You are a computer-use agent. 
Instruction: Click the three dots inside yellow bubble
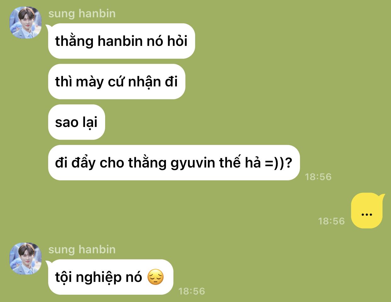[x=367, y=215]
